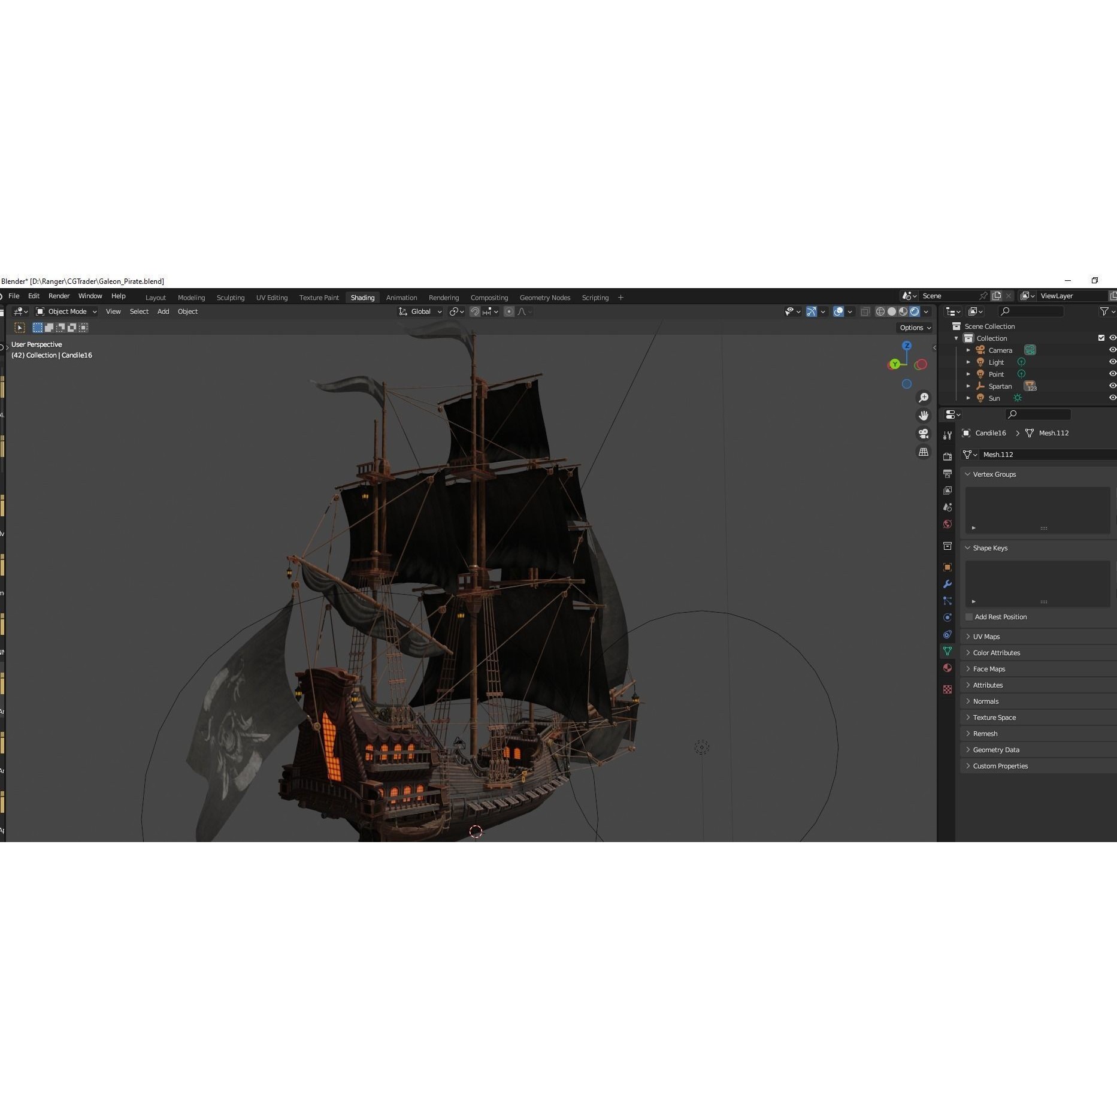Switch viewport to Rendered shading mode
Screen dimensions: 1117x1117
coord(915,311)
